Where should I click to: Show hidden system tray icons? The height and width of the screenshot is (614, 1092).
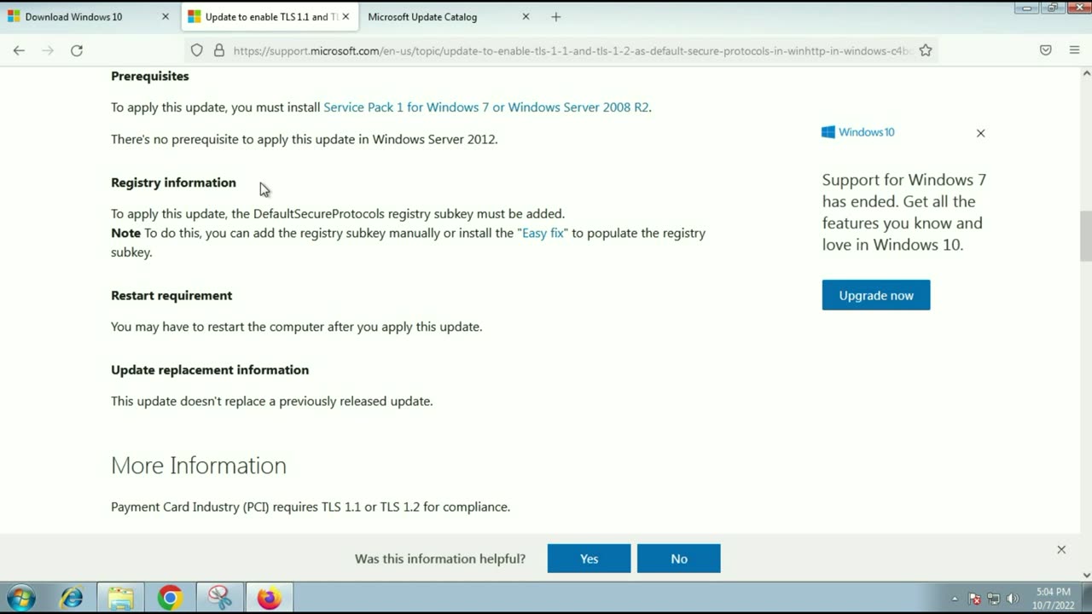[x=955, y=599]
